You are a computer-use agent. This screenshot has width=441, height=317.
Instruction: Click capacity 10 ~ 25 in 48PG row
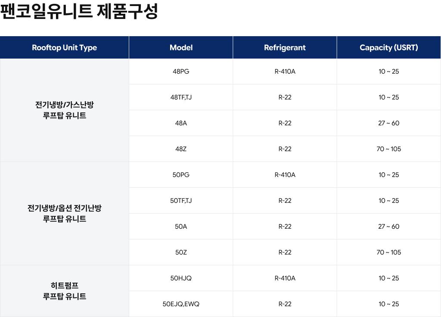(x=389, y=71)
